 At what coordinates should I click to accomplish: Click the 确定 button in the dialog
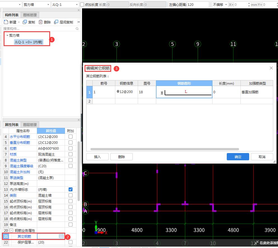(238, 157)
